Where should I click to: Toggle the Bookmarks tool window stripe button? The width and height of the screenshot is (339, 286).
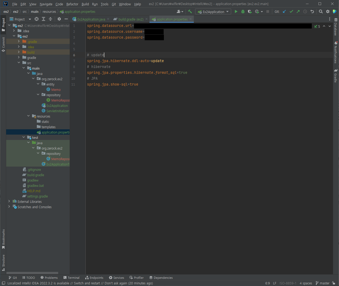[x=3, y=239]
